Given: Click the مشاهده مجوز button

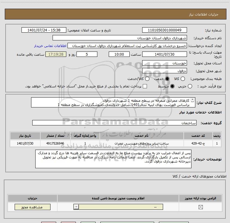Looking at the screenshot, I should pos(33,207).
